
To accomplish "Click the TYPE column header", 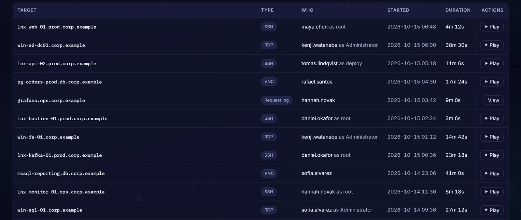I will point(267,10).
